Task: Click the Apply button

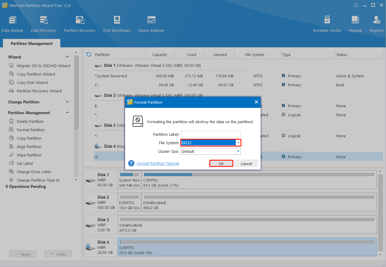Action: pos(23,254)
